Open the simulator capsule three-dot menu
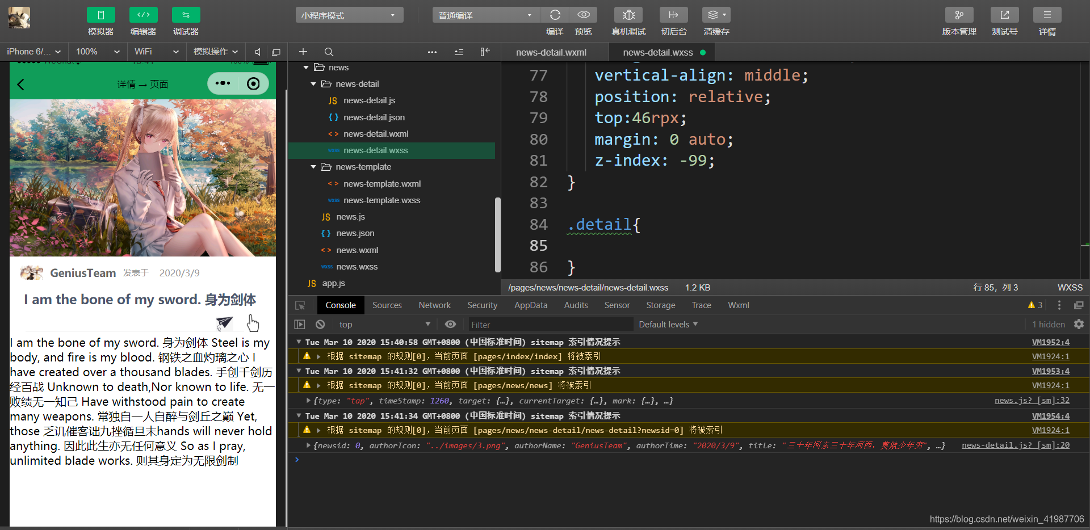The height and width of the screenshot is (530, 1090). 223,83
